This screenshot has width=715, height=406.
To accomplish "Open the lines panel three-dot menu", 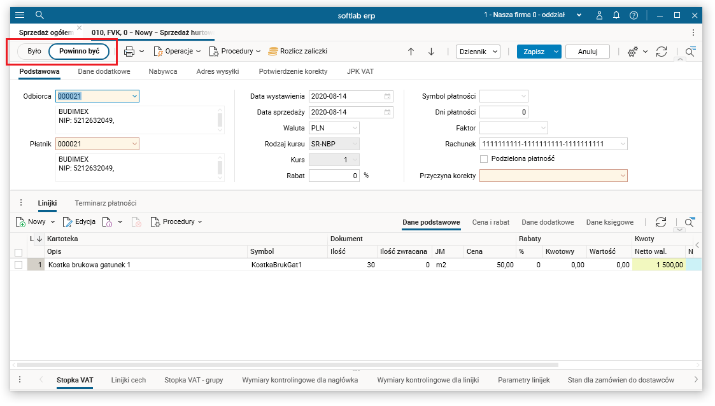I will (x=21, y=203).
